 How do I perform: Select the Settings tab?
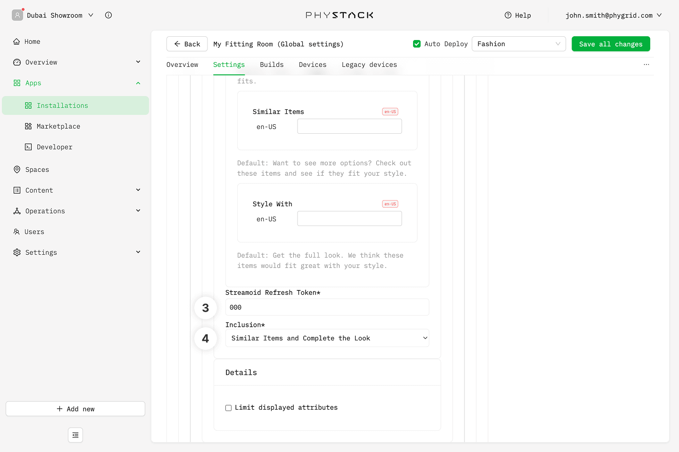coord(229,65)
